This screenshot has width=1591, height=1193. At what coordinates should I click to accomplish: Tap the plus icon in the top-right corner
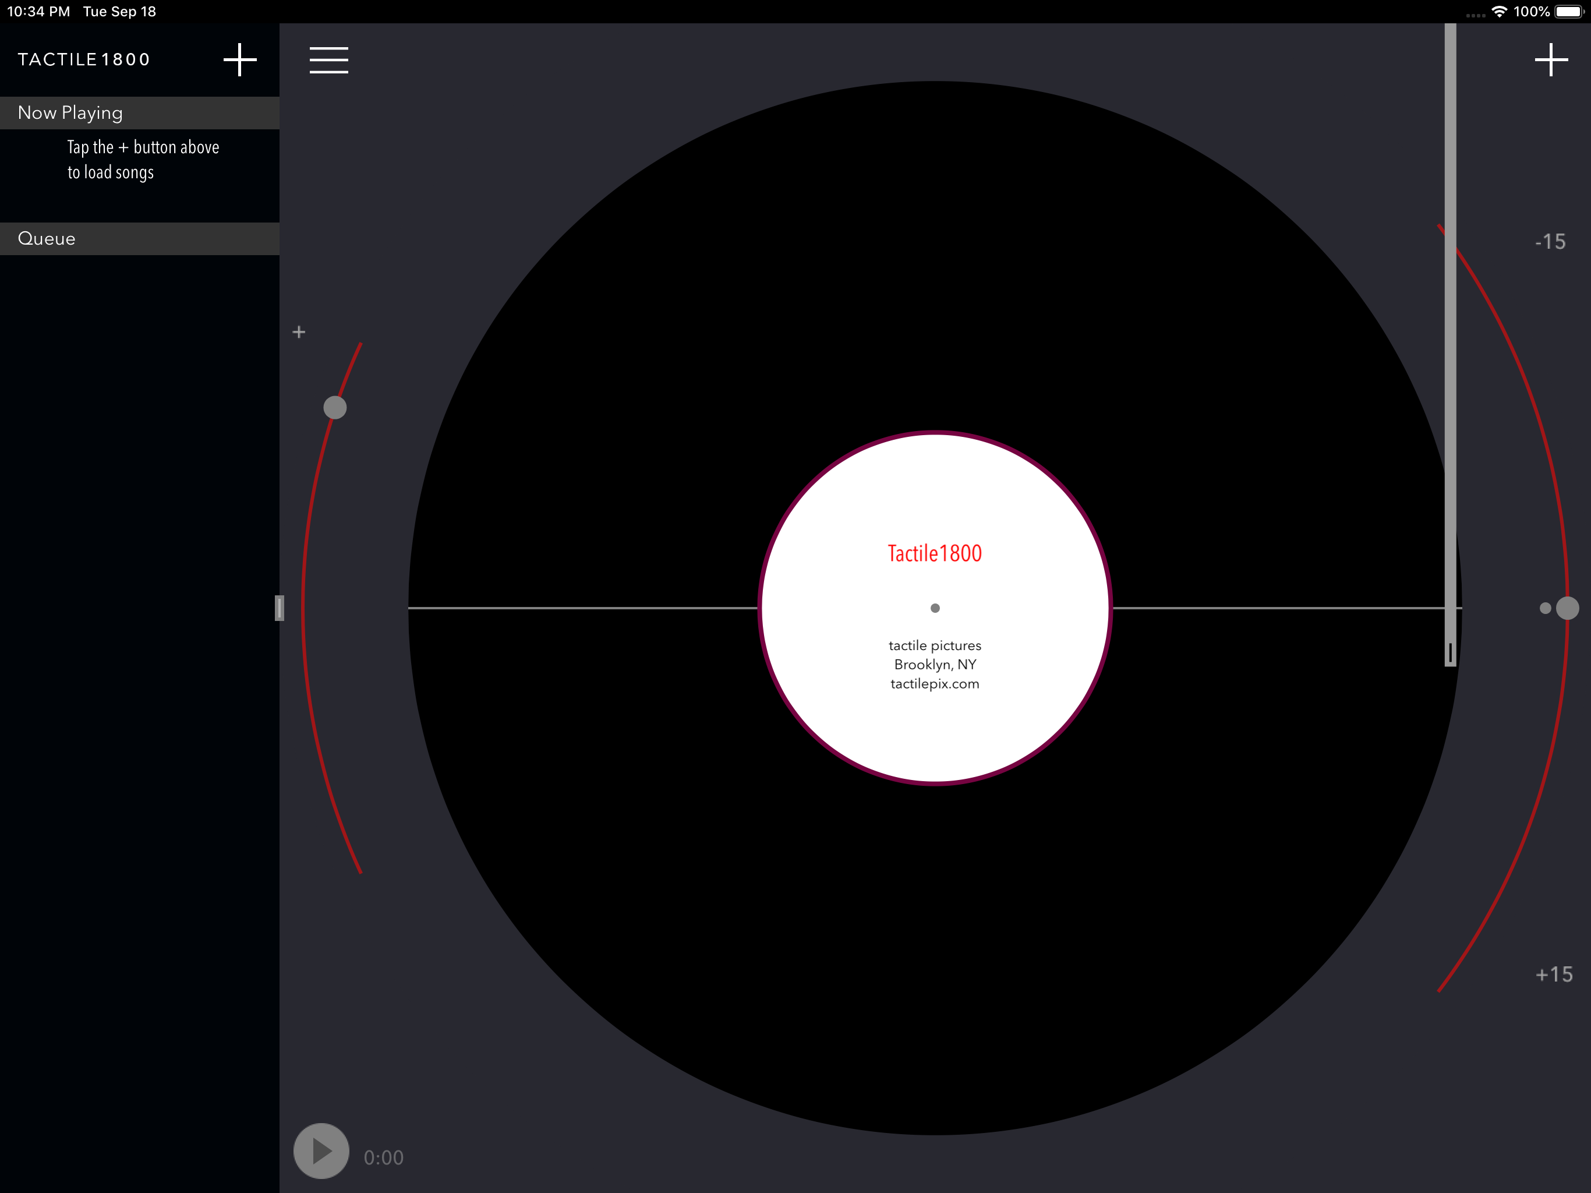click(x=1551, y=59)
